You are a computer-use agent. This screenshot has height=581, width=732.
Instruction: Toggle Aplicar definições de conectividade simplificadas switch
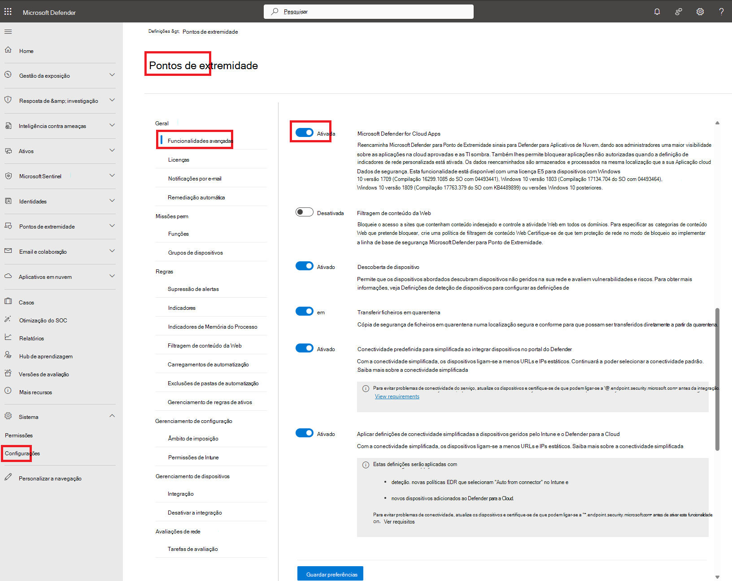click(x=305, y=433)
